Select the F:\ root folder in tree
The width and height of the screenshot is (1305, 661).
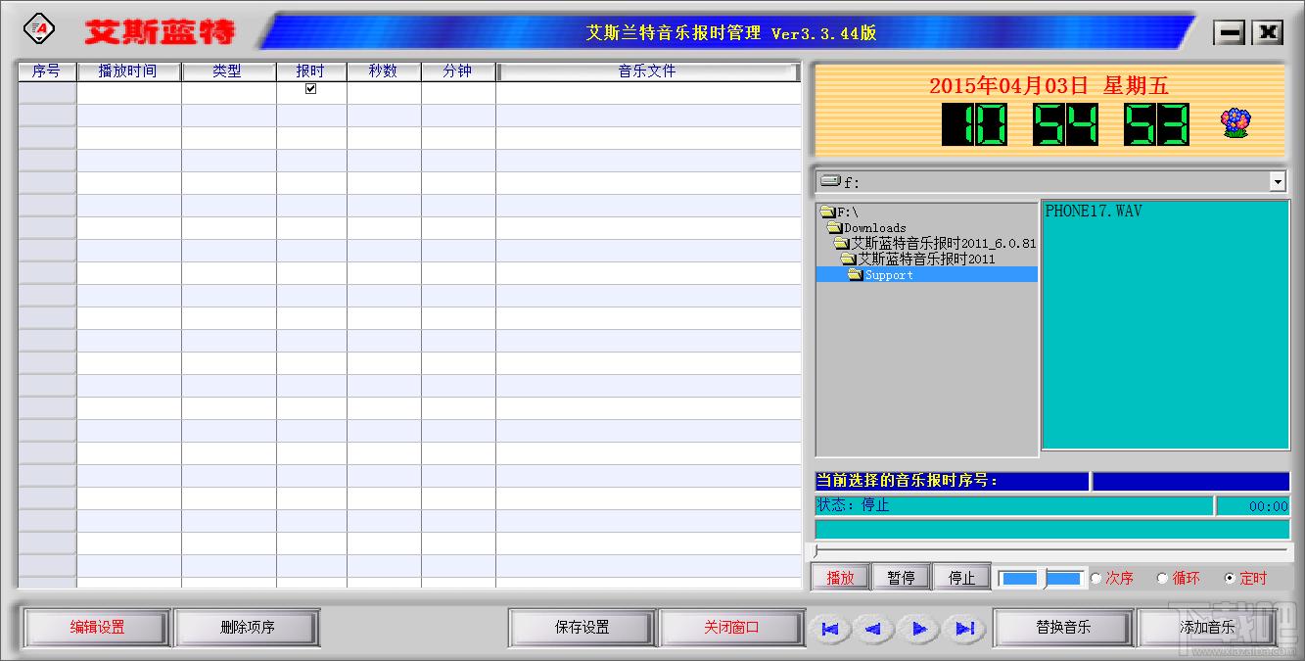tap(840, 212)
